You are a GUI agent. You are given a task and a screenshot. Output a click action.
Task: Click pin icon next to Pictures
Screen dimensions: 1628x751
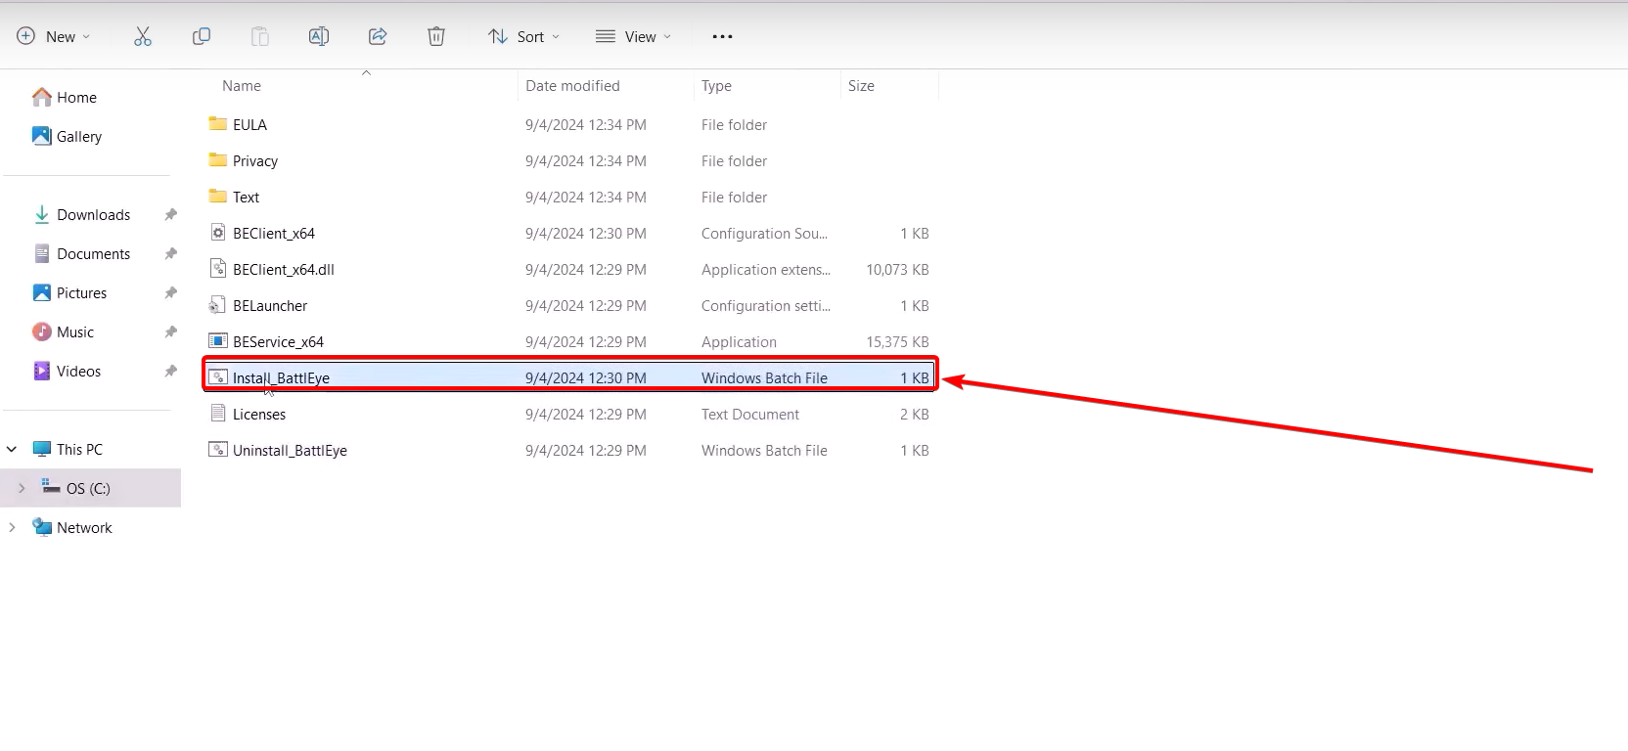[170, 292]
